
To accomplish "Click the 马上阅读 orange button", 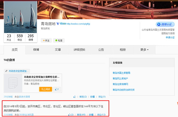I will [x=46, y=89].
